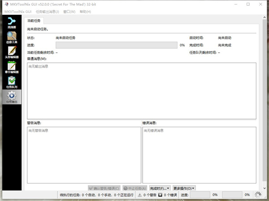Open the 窗口(W) menu
The height and width of the screenshot is (201, 269).
coord(69,12)
